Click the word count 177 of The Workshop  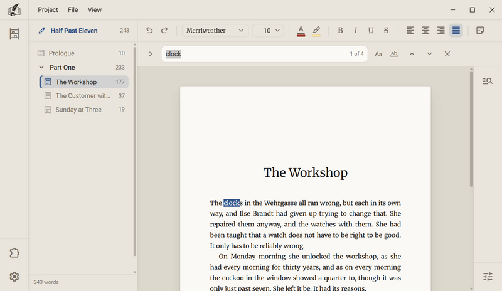click(120, 82)
